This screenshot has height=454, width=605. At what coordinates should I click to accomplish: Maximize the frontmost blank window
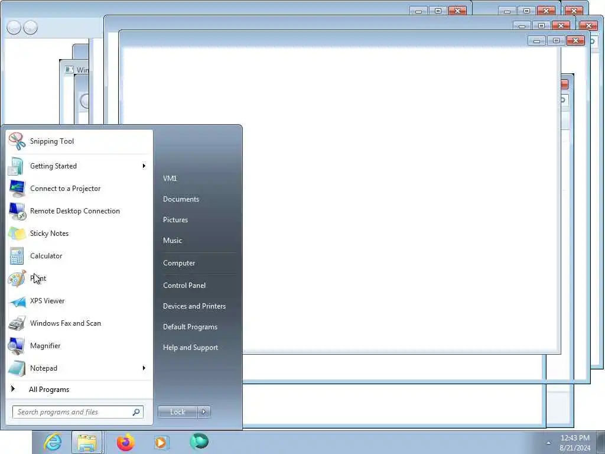[556, 41]
